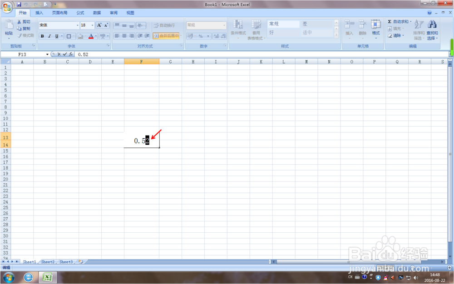Align text left

coord(117,36)
